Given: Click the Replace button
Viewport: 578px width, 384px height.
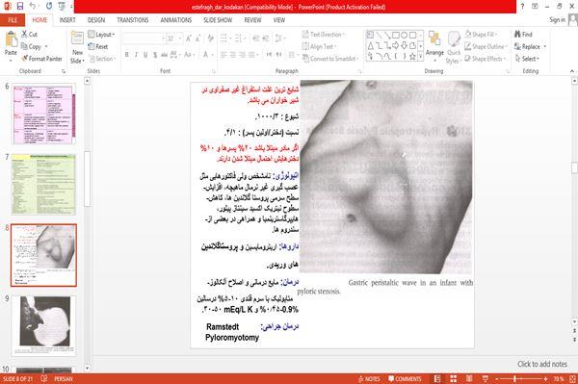Looking at the screenshot, I should pyautogui.click(x=531, y=46).
